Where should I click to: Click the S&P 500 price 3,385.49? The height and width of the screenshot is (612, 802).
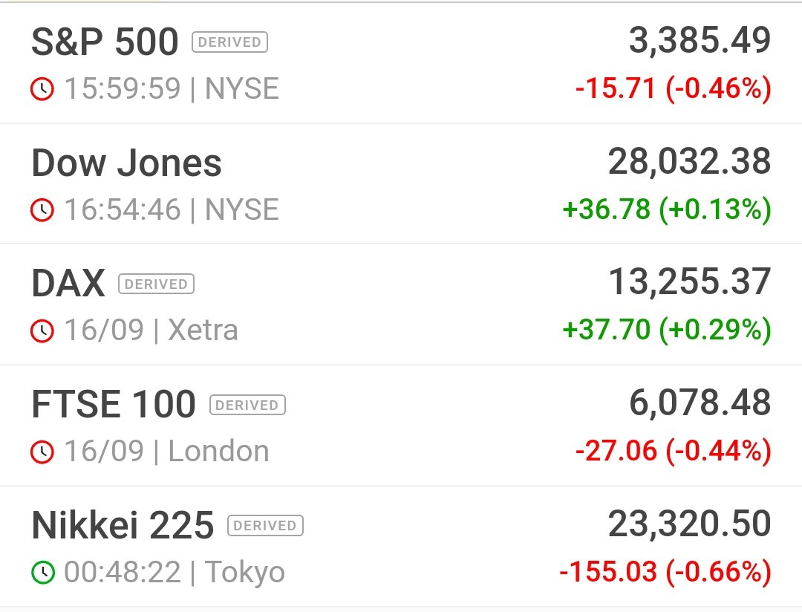[x=700, y=40]
